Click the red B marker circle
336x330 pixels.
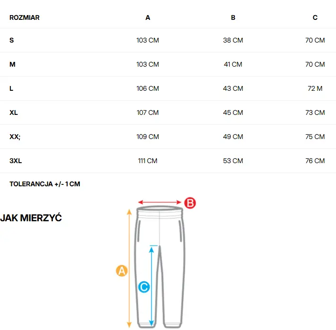point(190,203)
